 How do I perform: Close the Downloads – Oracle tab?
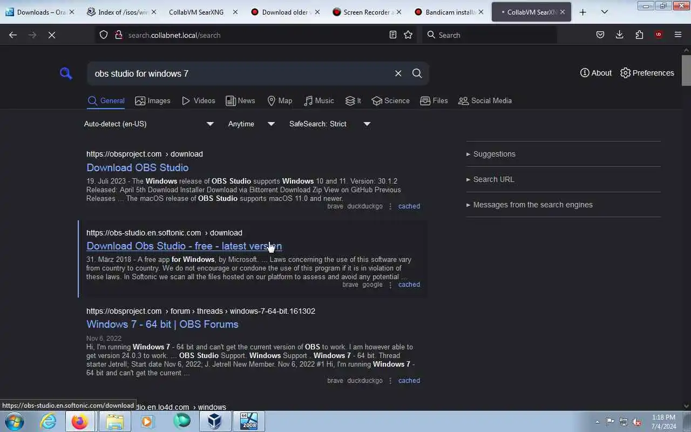(72, 12)
